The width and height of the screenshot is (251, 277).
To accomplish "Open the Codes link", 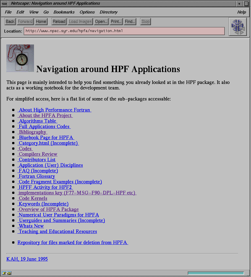I will pyautogui.click(x=25, y=149).
